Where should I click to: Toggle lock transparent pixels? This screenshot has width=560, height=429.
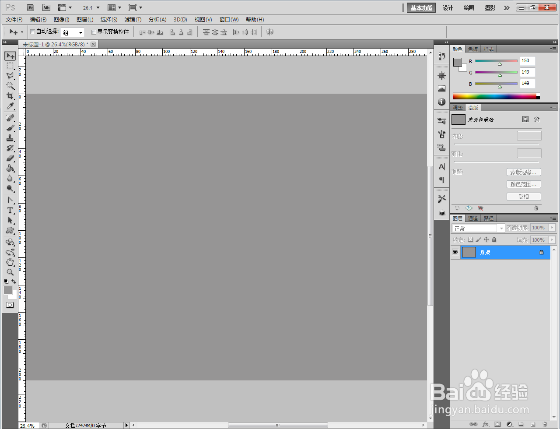470,240
